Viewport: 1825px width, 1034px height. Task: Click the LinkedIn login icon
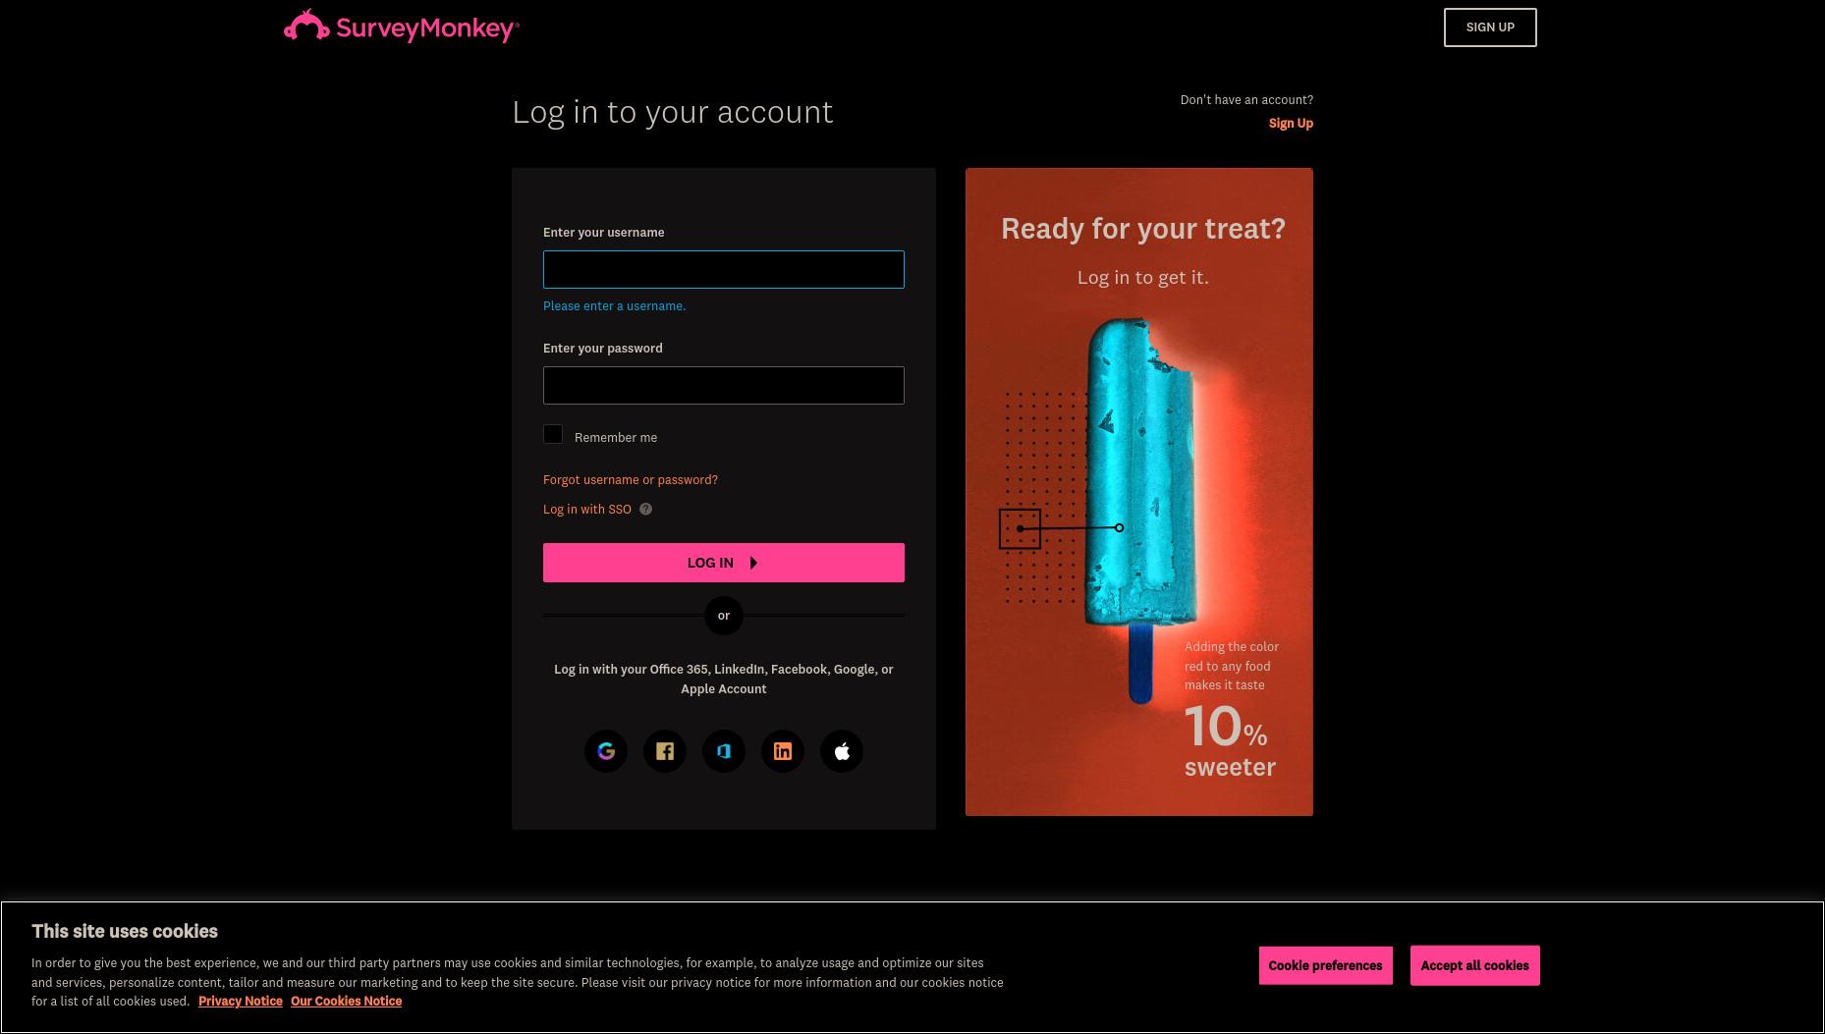[x=783, y=751]
